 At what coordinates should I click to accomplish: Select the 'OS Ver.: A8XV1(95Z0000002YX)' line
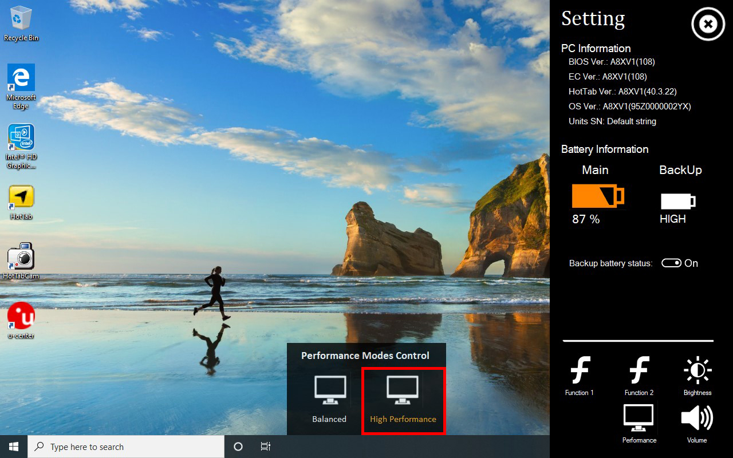click(629, 106)
